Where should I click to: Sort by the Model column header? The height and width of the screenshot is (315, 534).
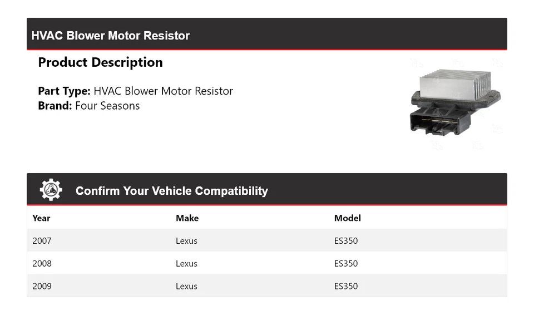point(347,218)
